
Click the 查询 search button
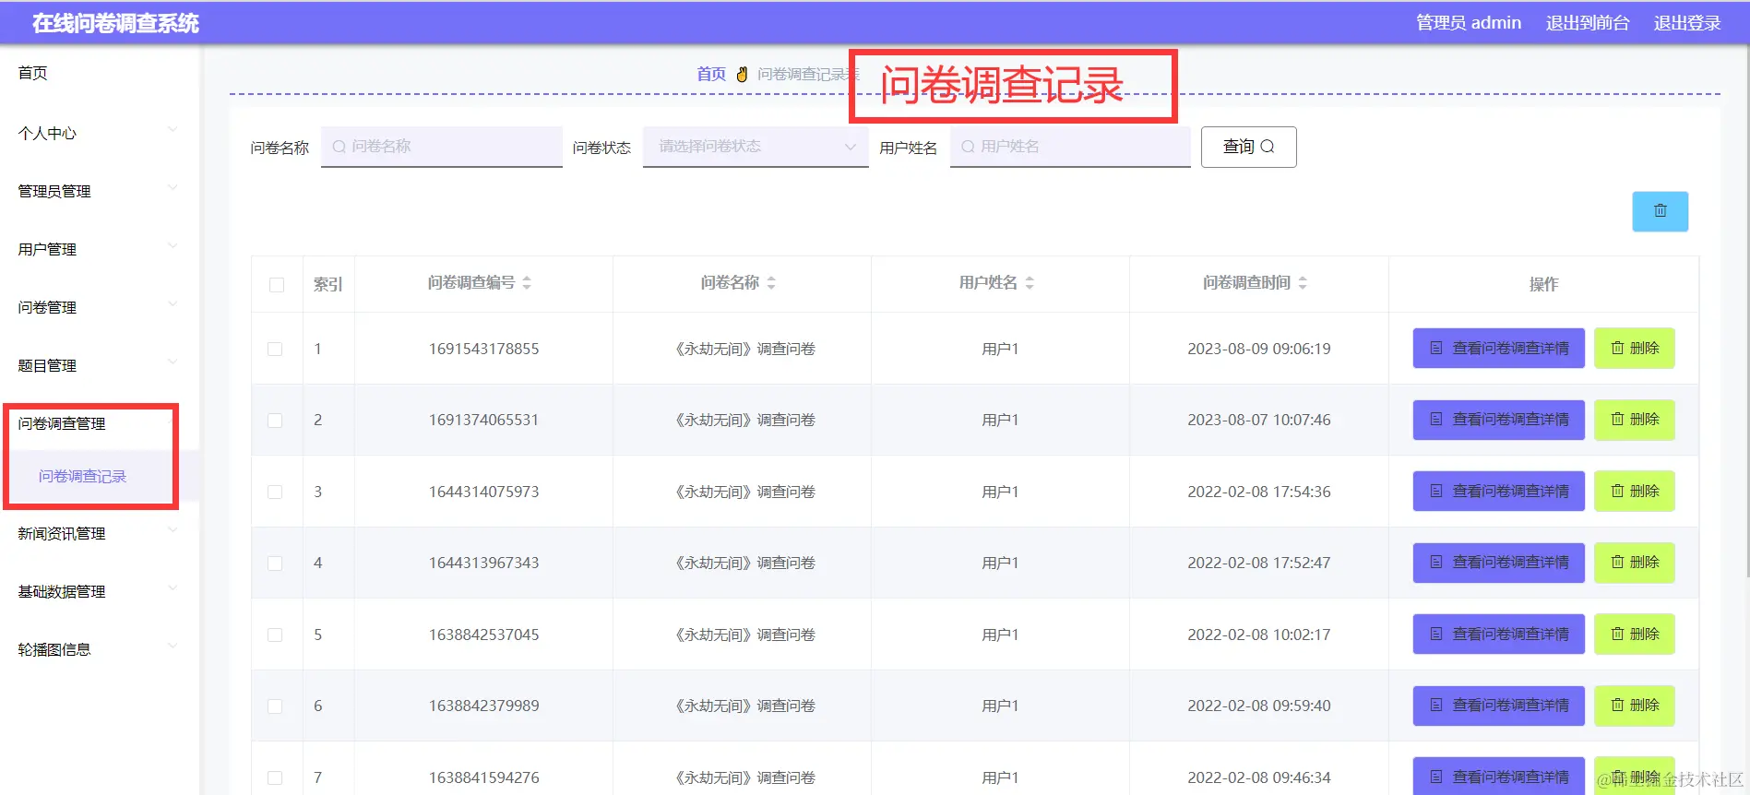(1248, 147)
